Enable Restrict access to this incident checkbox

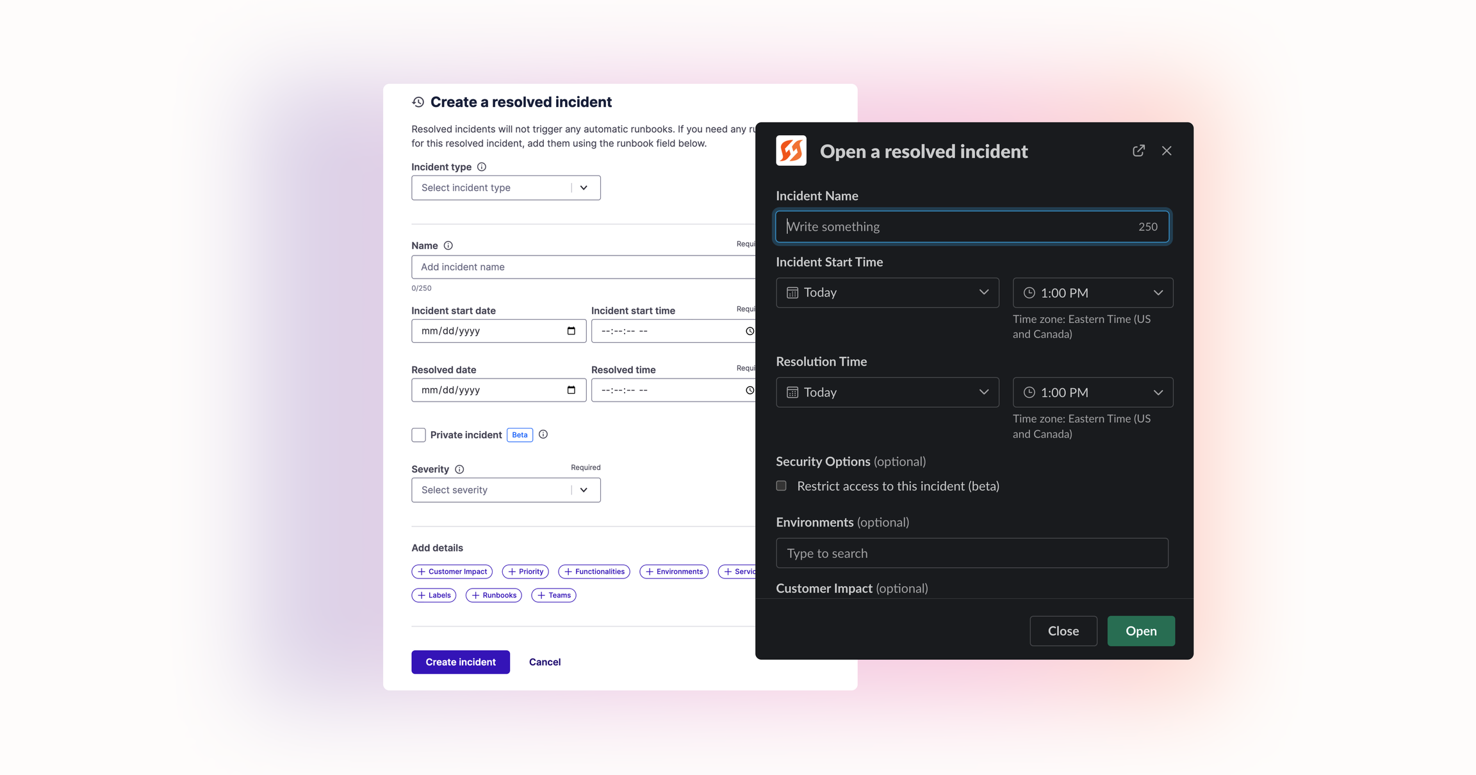coord(782,485)
